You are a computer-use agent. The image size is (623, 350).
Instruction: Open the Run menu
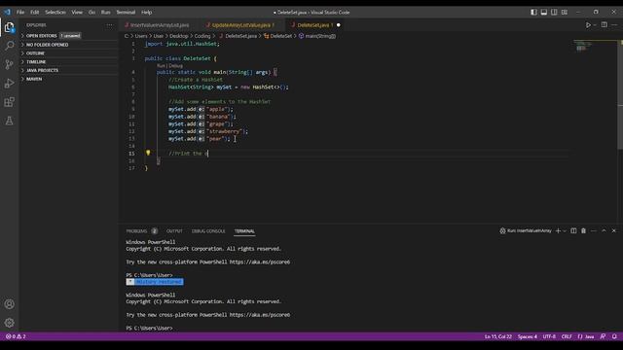click(x=106, y=13)
